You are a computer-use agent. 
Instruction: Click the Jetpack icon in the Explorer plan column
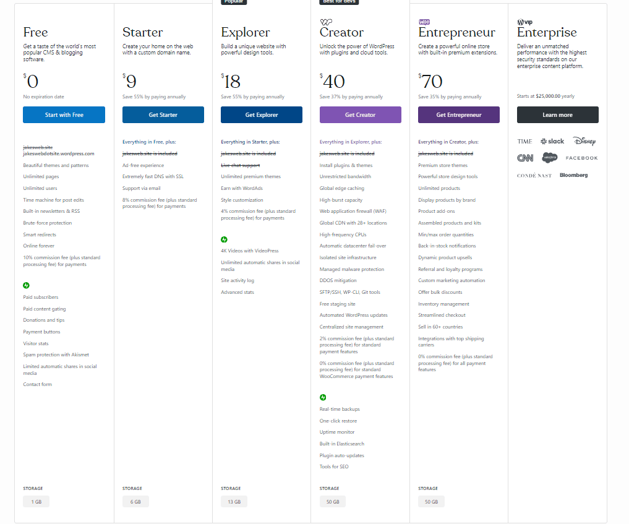pyautogui.click(x=225, y=239)
